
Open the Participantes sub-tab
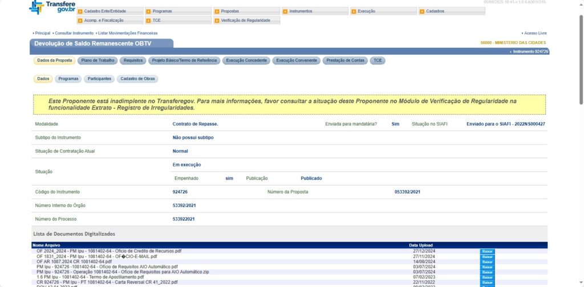[x=99, y=79]
